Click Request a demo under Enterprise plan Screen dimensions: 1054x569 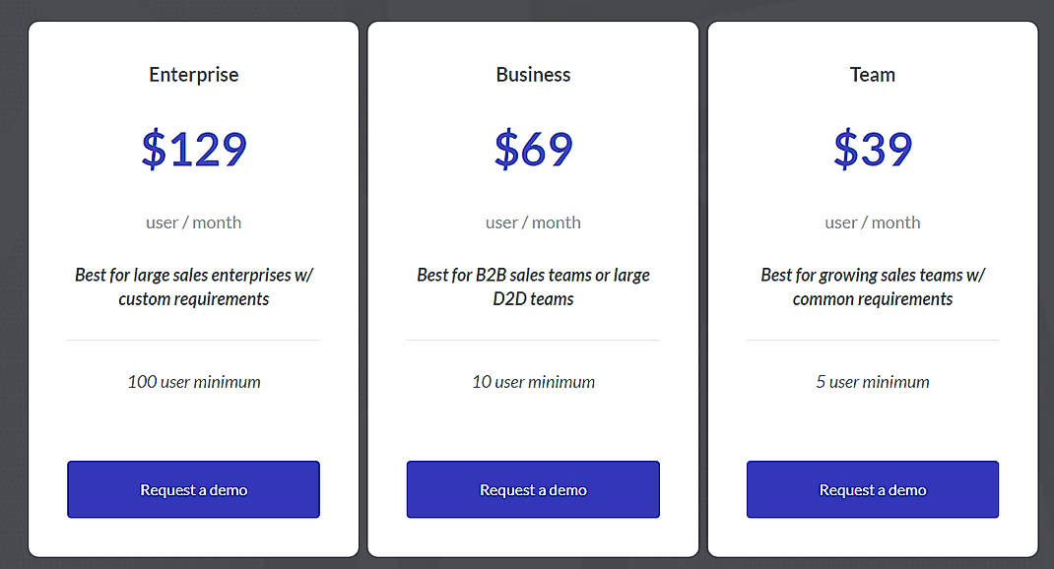pyautogui.click(x=193, y=489)
